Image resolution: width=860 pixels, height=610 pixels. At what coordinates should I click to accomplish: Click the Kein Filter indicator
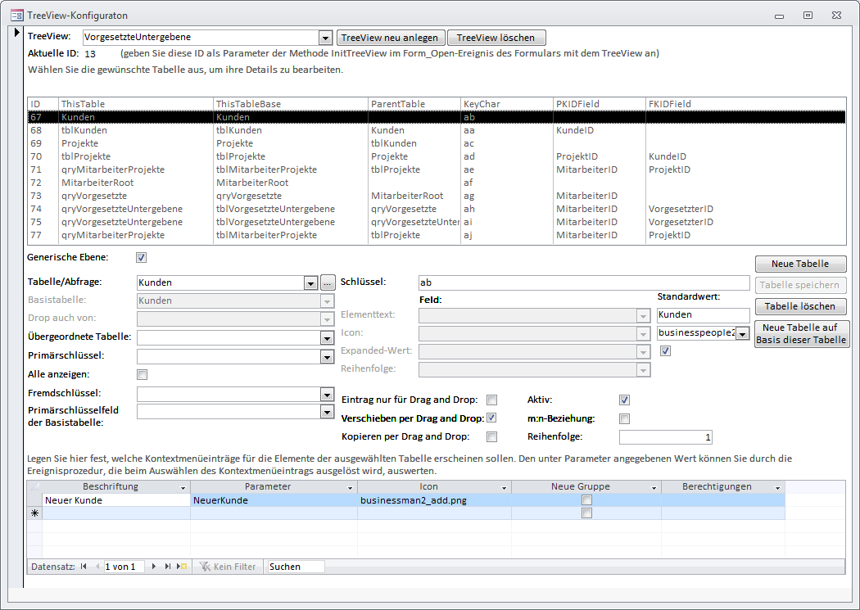pos(228,567)
